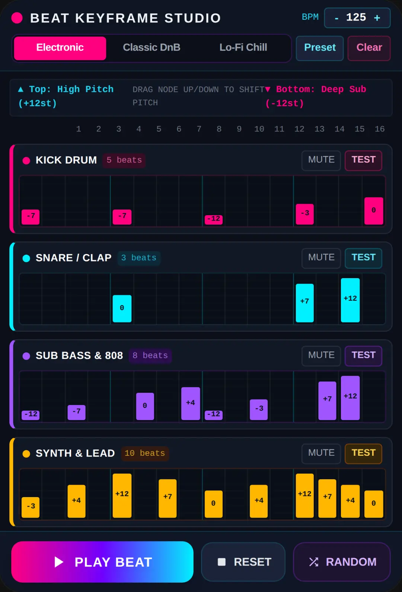Click the Synth '10 beats' badge

[x=145, y=453]
